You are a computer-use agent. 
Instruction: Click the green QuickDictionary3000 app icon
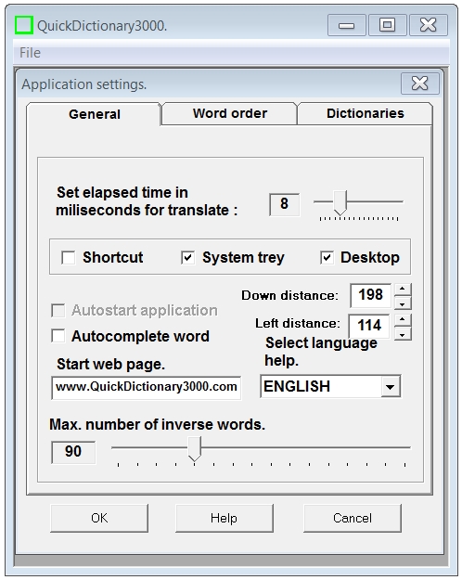click(x=24, y=25)
